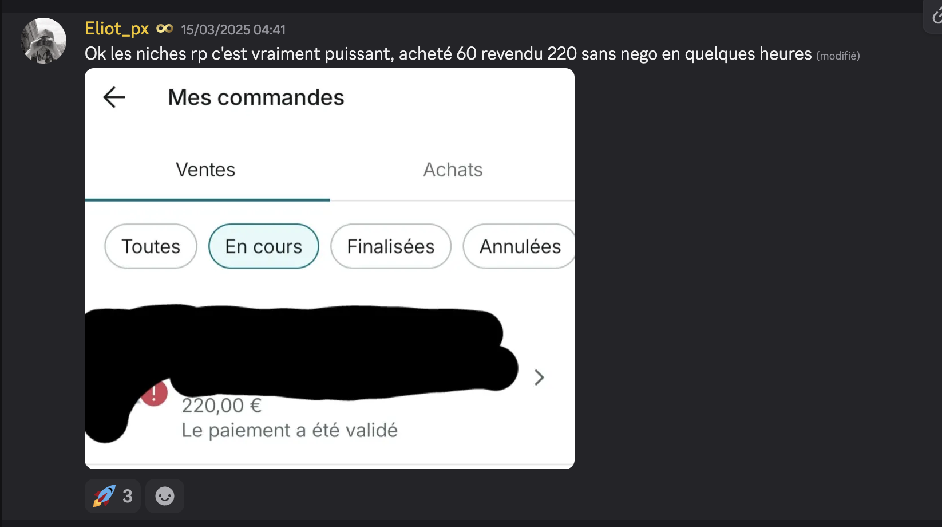Click the 220,00 € order price
The height and width of the screenshot is (527, 942).
click(221, 406)
